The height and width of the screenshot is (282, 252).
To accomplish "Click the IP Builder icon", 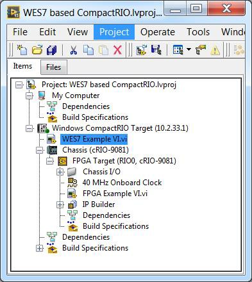I will [x=72, y=204].
